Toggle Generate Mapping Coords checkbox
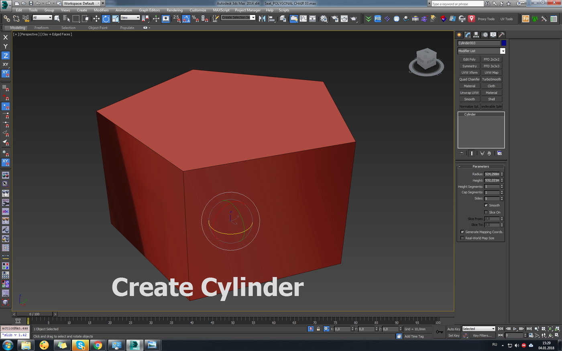Image resolution: width=562 pixels, height=351 pixels. pyautogui.click(x=462, y=232)
